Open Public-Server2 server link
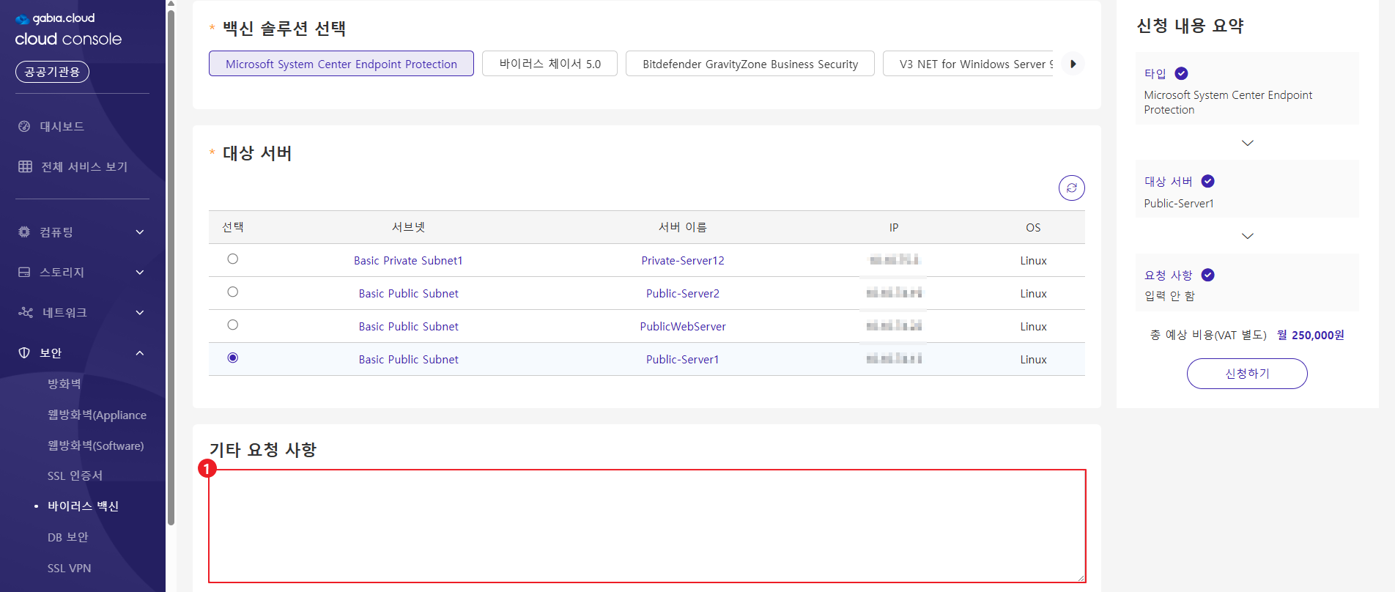Screen dimensions: 1395x592 coord(683,293)
